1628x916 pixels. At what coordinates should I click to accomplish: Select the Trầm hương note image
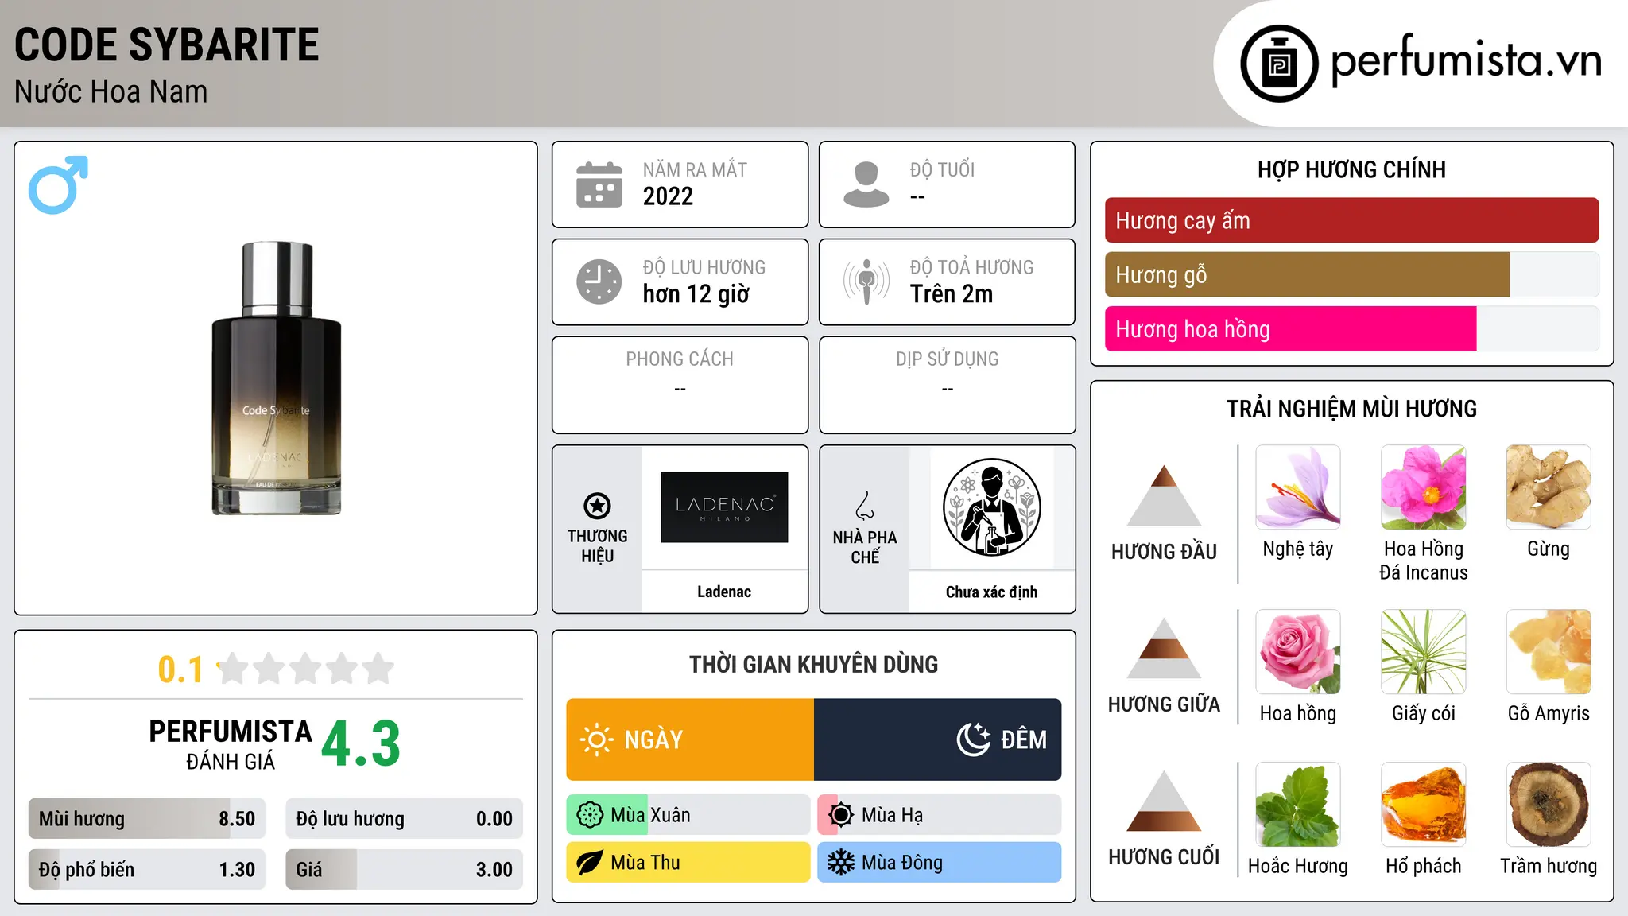[x=1549, y=805]
